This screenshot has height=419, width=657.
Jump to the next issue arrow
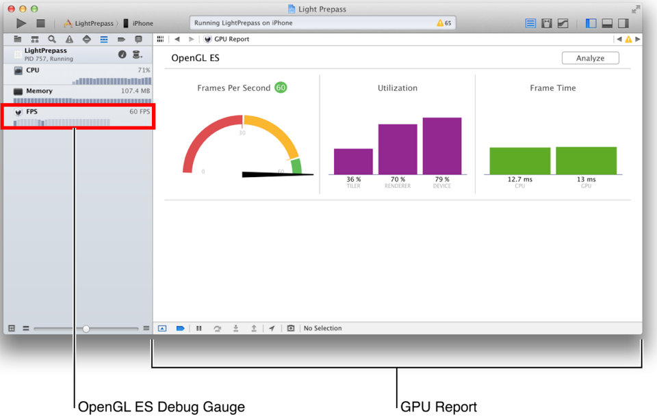pos(637,40)
